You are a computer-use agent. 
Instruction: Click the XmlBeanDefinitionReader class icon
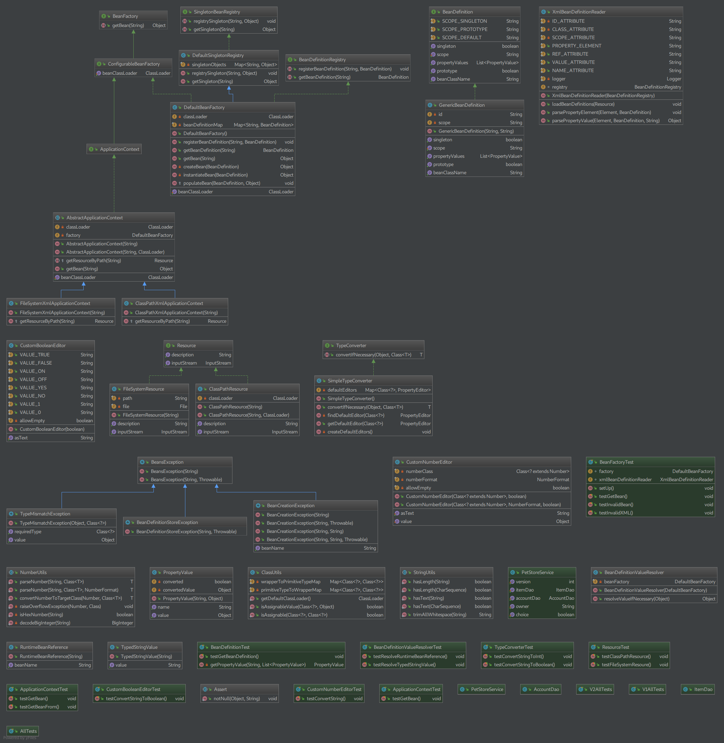(x=543, y=12)
